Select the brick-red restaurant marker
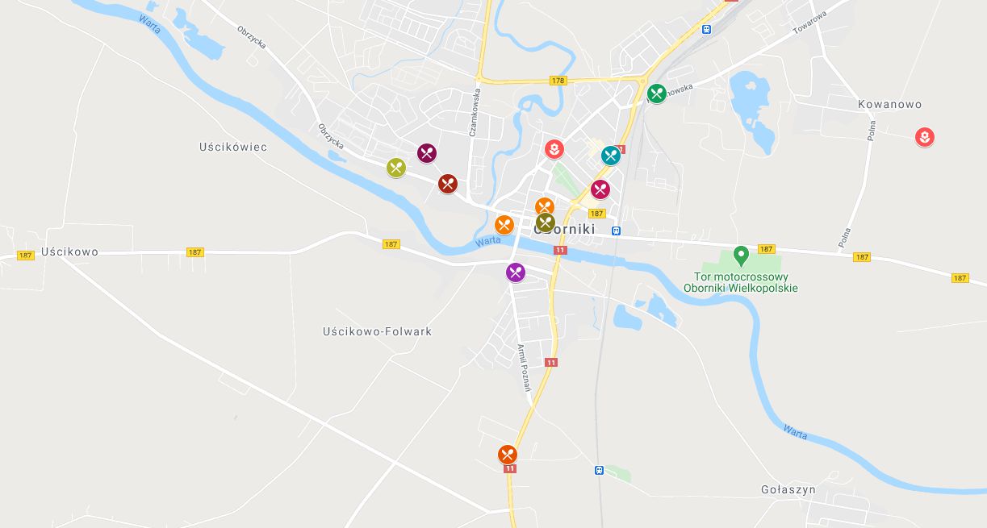 (x=448, y=184)
